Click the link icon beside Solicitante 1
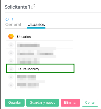Viewport: 101px width, 109px height. 33,6
